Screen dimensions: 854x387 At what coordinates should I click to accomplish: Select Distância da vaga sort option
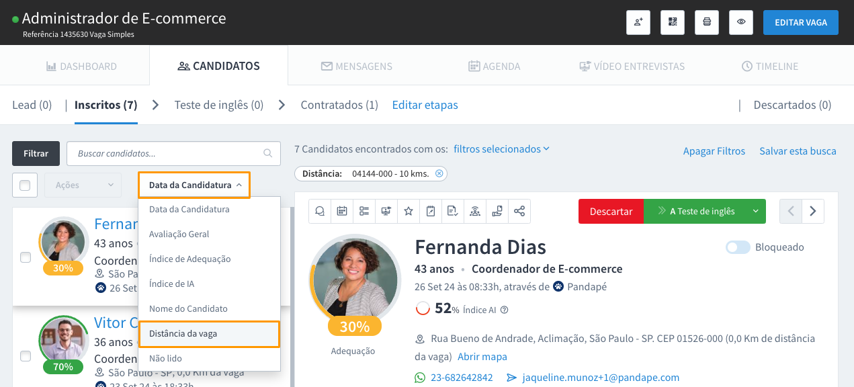[208, 334]
